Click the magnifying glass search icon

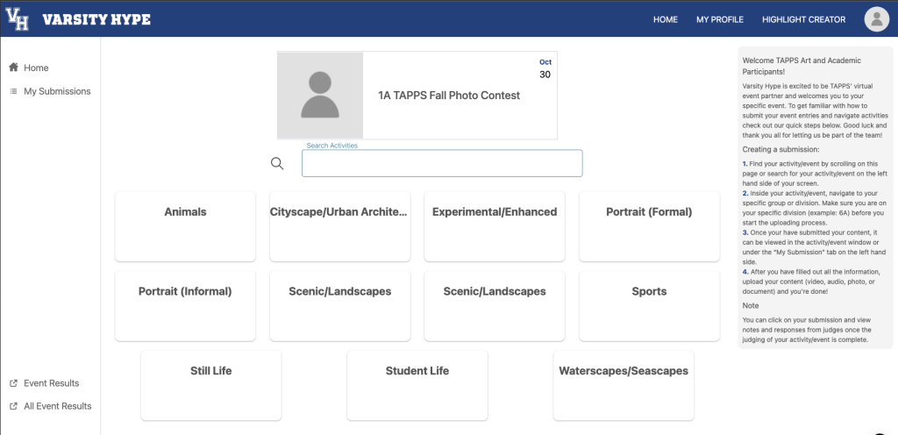277,164
